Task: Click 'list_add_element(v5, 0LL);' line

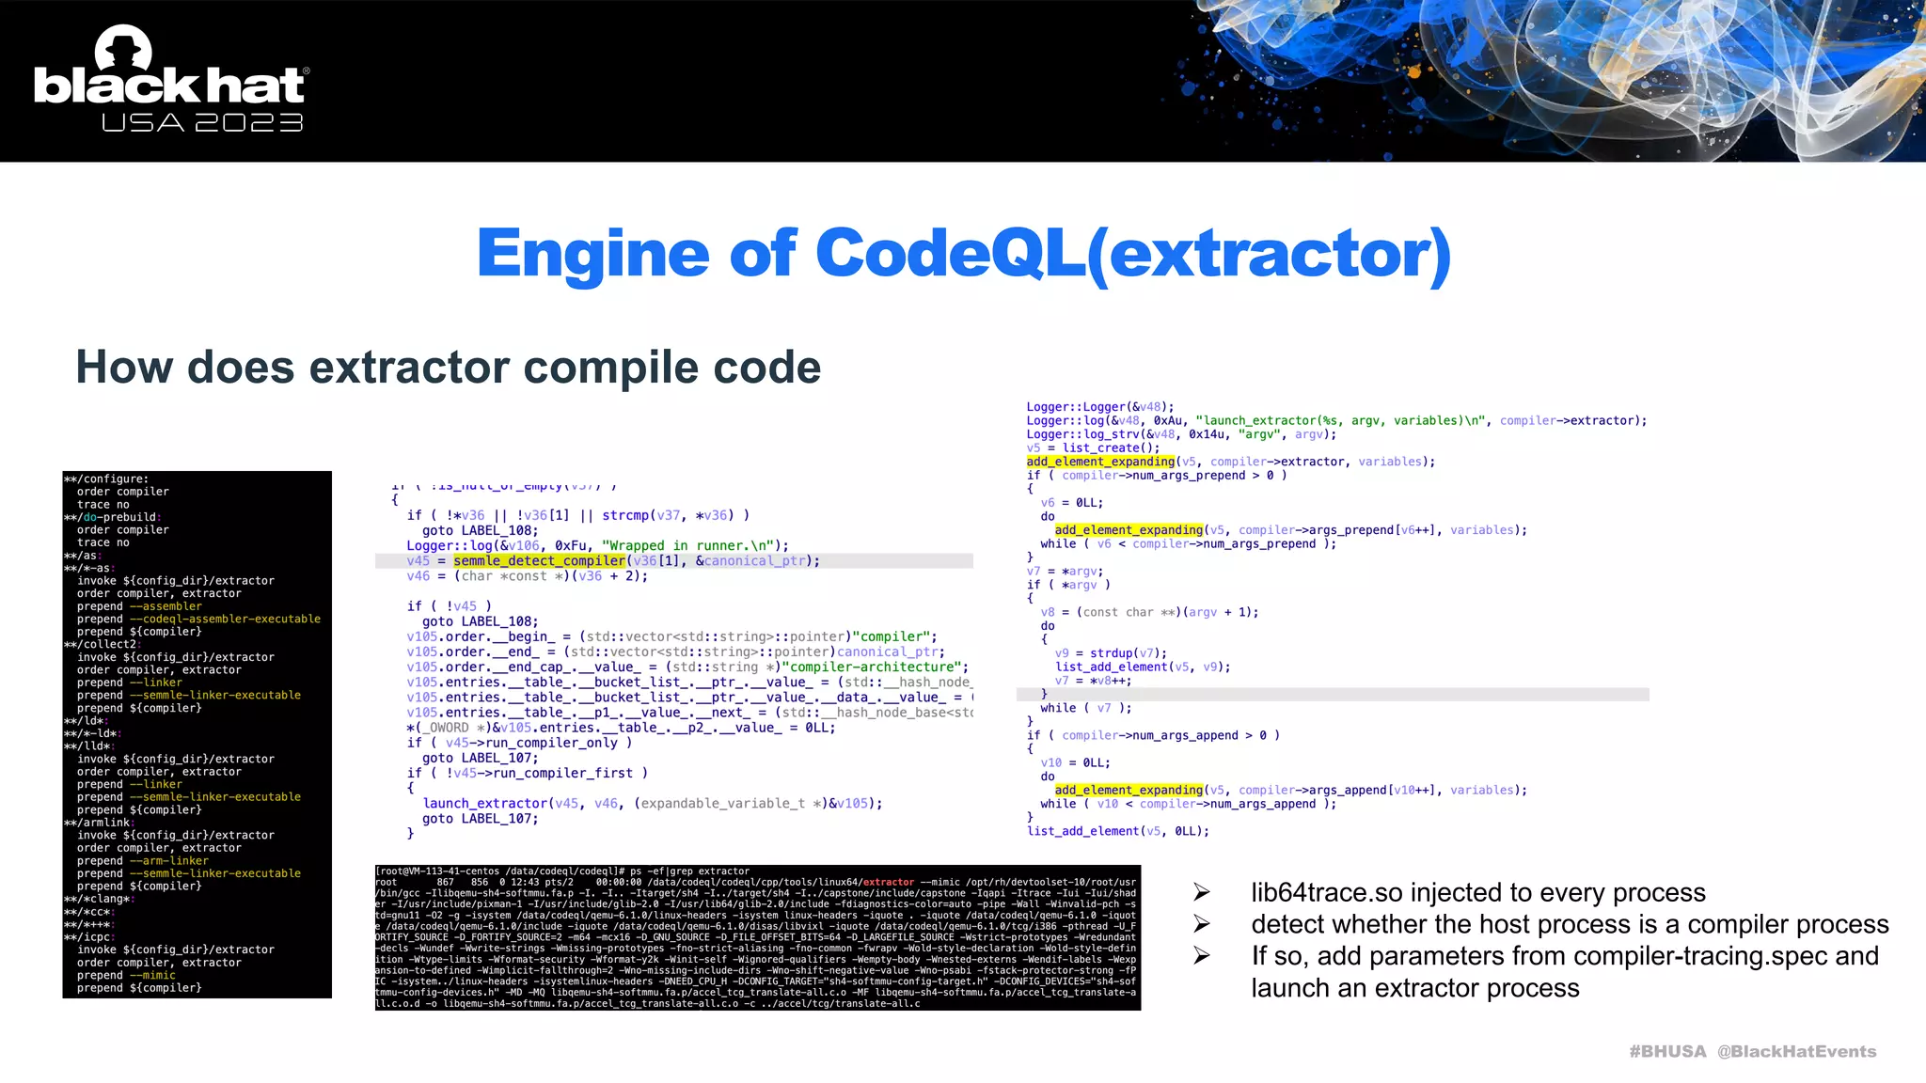Action: [1117, 831]
